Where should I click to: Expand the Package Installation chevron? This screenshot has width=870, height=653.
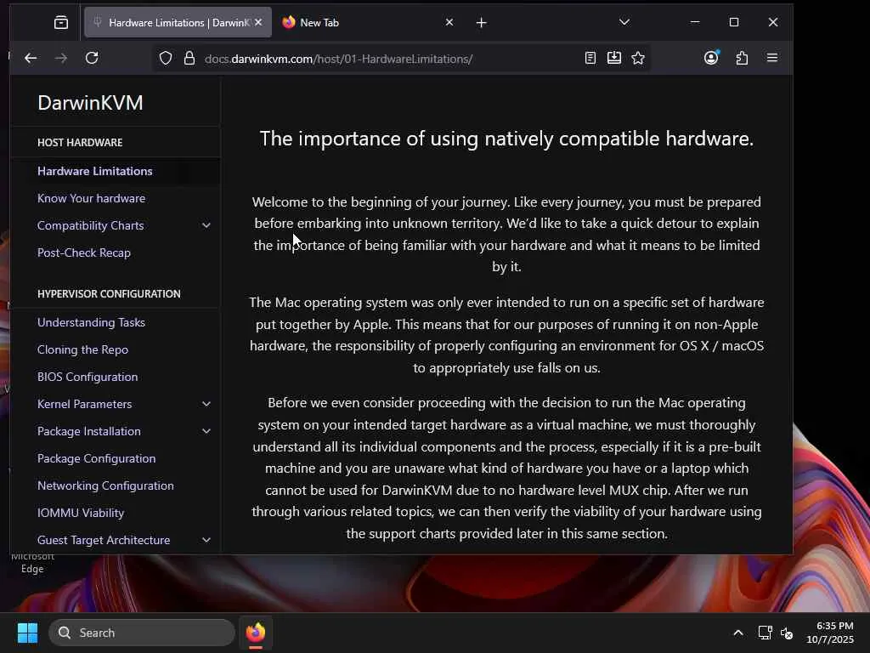206,431
